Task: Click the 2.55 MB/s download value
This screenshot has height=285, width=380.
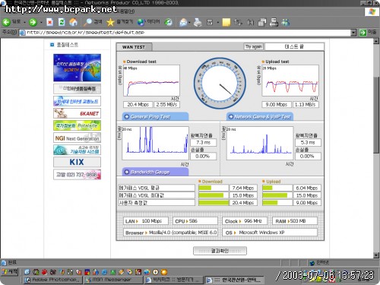Action: click(166, 105)
